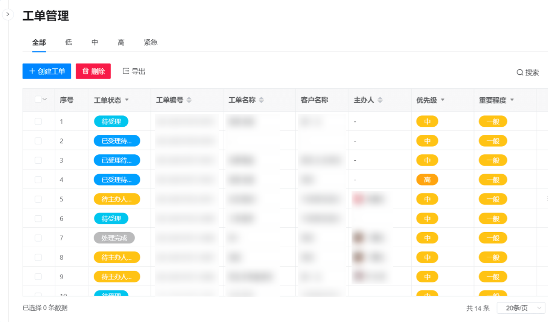Screen dimensions: 548x322
Task: Check the select-all header checkbox
Action: (x=38, y=99)
